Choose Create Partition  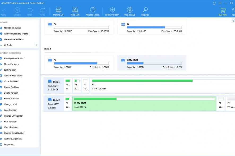point(11,87)
